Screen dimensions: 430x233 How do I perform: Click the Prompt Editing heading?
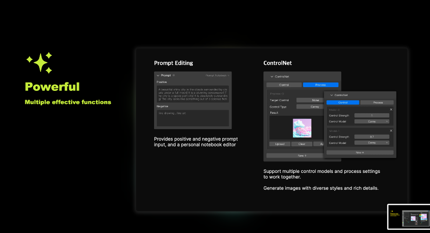click(173, 63)
